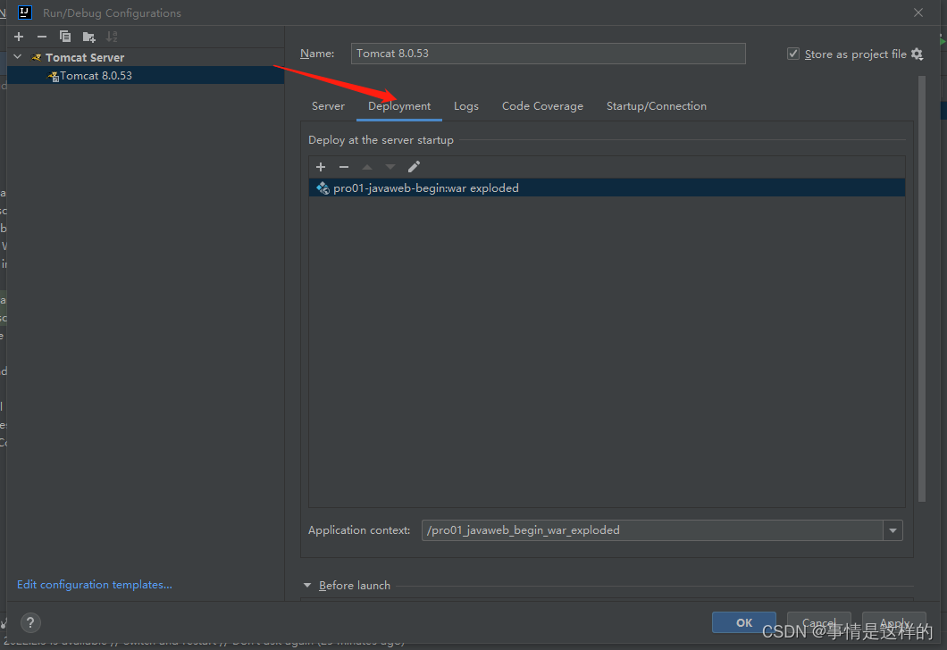The image size is (947, 650).
Task: Copy the selected configuration
Action: 65,37
